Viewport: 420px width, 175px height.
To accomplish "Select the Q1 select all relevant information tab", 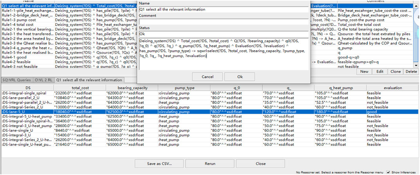I will point(89,80).
